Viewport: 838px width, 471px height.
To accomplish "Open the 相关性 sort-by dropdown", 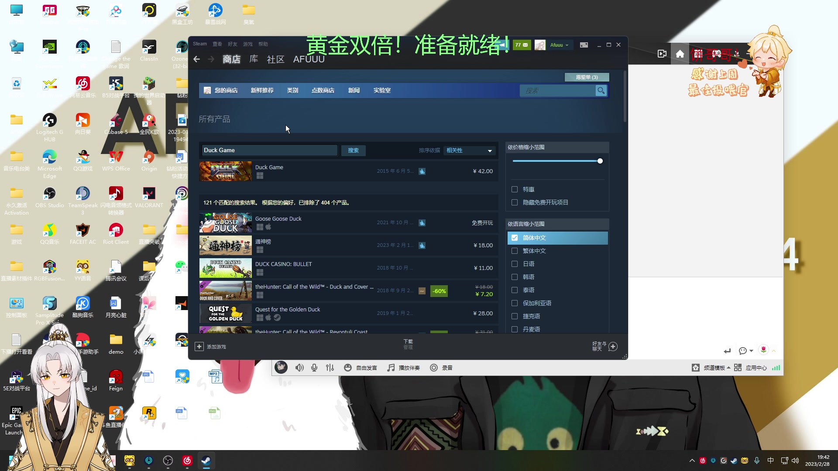I will [x=470, y=150].
